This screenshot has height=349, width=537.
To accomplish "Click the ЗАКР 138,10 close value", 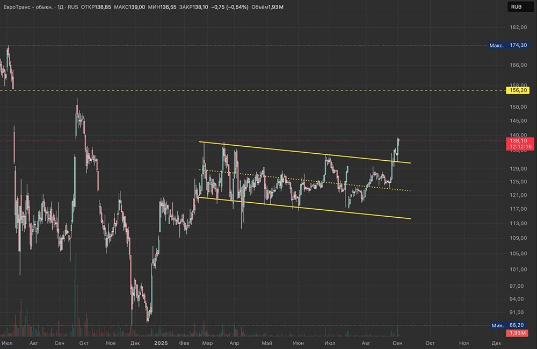I will pos(193,7).
